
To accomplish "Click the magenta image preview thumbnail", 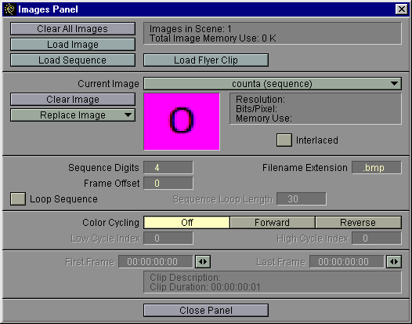I will (x=182, y=122).
